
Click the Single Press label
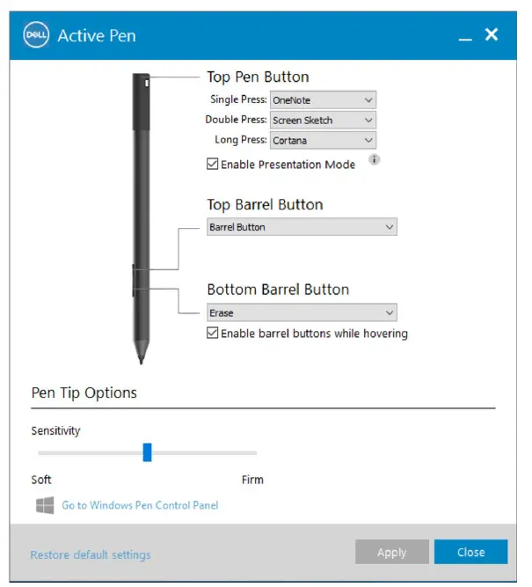[238, 99]
